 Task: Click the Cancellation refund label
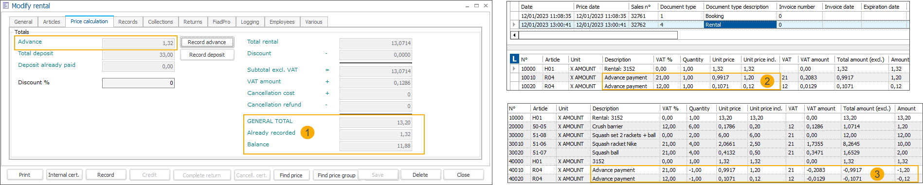pos(274,105)
